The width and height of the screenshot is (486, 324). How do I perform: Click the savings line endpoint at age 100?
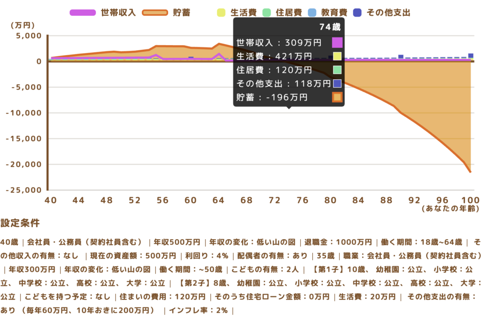(x=470, y=172)
